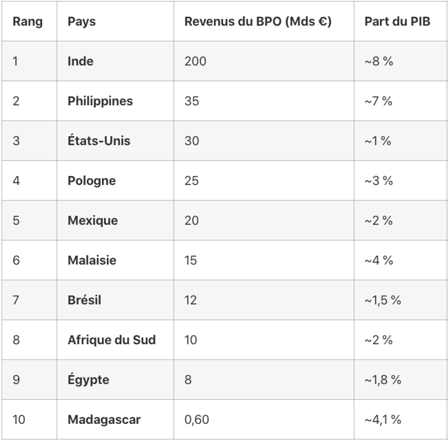Click the Revenus du BPO column header
This screenshot has width=448, height=441.
point(258,22)
